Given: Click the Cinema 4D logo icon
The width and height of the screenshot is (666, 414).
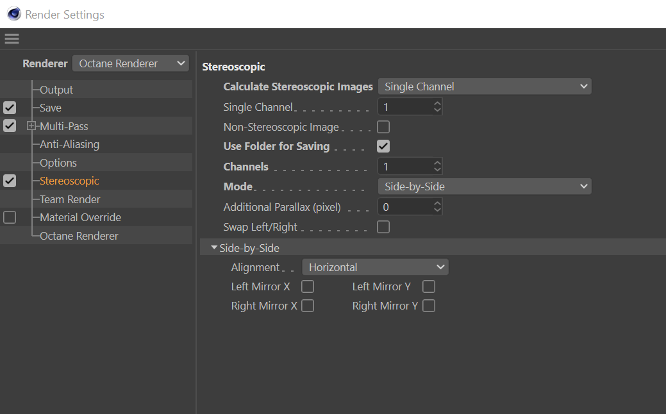Looking at the screenshot, I should coord(13,13).
